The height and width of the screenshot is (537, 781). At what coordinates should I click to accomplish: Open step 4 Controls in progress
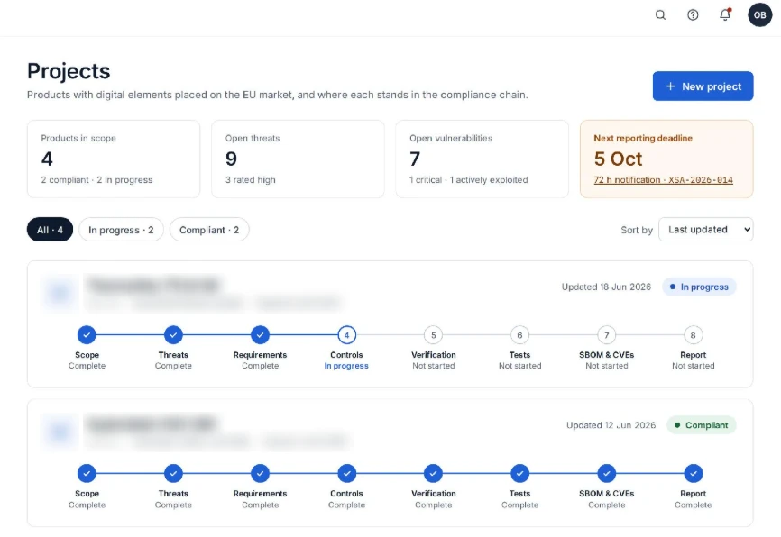(x=346, y=335)
